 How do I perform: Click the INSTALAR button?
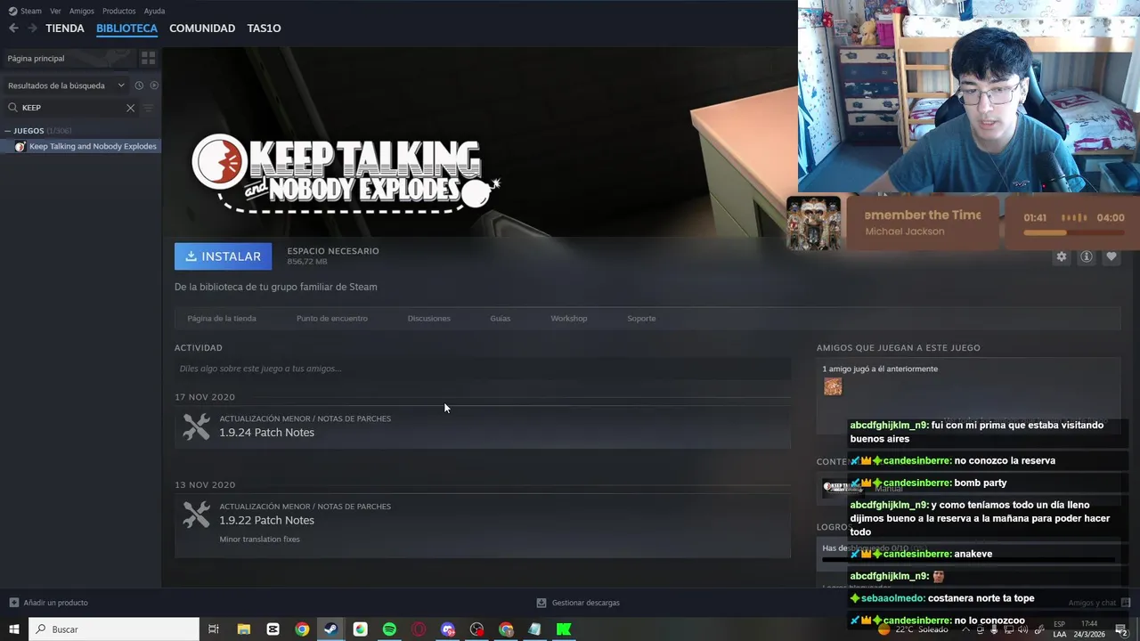click(223, 256)
